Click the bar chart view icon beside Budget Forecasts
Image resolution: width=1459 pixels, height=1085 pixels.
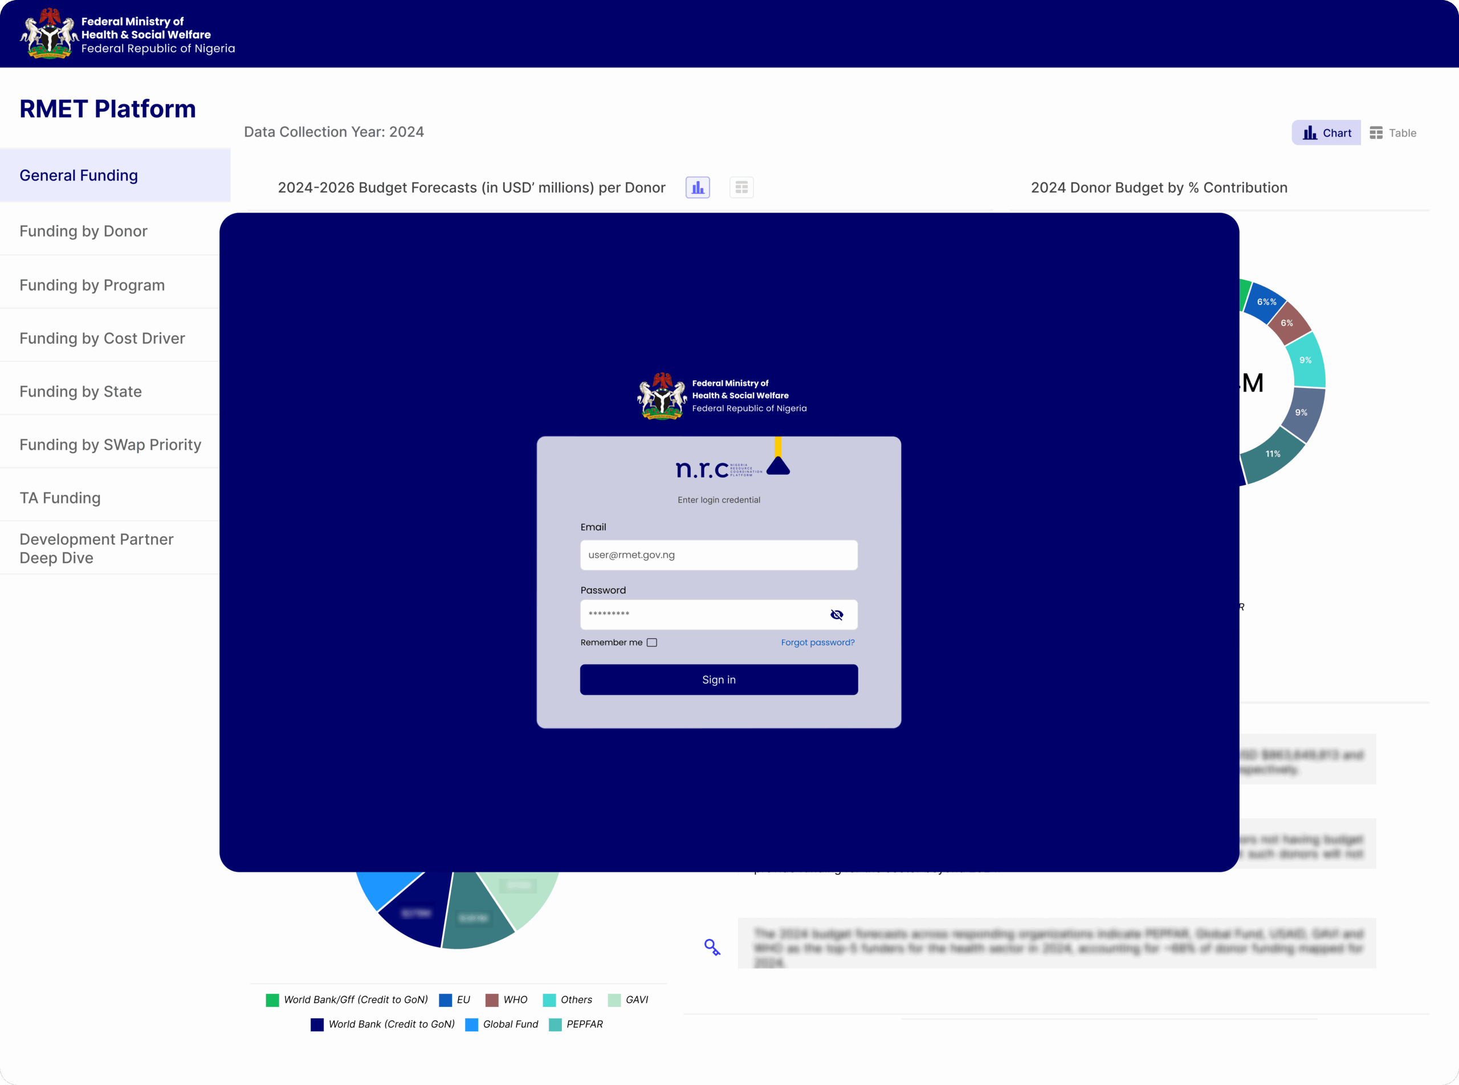click(x=698, y=188)
